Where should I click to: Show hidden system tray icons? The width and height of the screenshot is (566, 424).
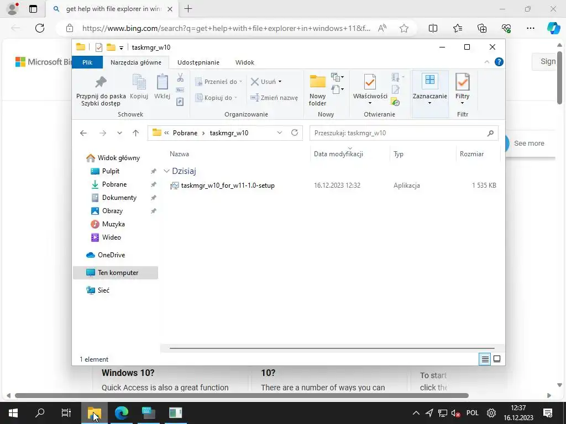416,413
